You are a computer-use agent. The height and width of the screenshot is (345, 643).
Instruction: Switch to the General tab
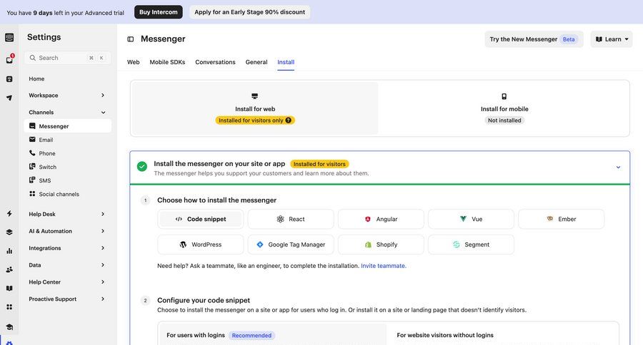pos(256,62)
